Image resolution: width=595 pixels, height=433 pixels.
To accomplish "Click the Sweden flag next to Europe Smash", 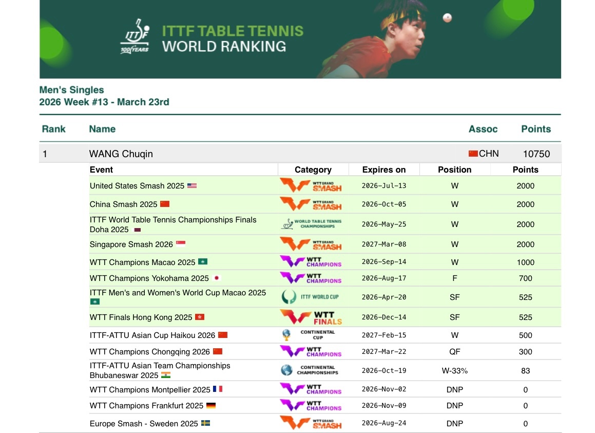I will click(x=205, y=423).
